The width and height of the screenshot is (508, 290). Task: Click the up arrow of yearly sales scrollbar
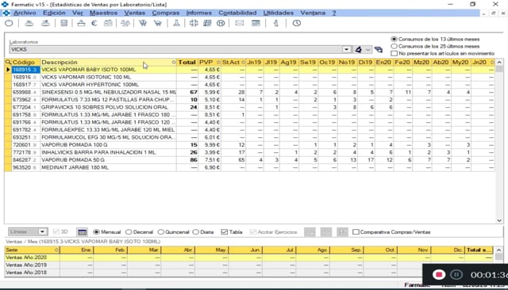pyautogui.click(x=499, y=250)
